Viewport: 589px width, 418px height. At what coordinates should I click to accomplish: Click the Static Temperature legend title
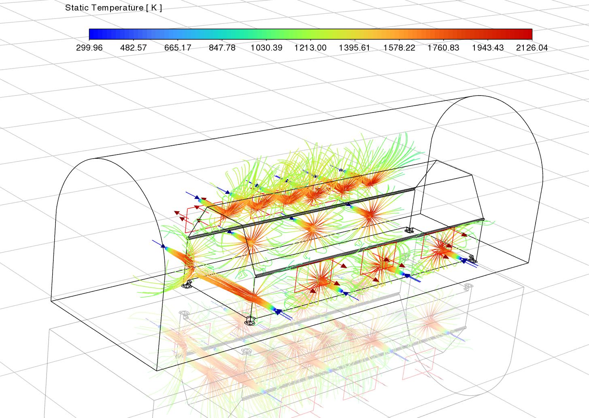coord(113,8)
